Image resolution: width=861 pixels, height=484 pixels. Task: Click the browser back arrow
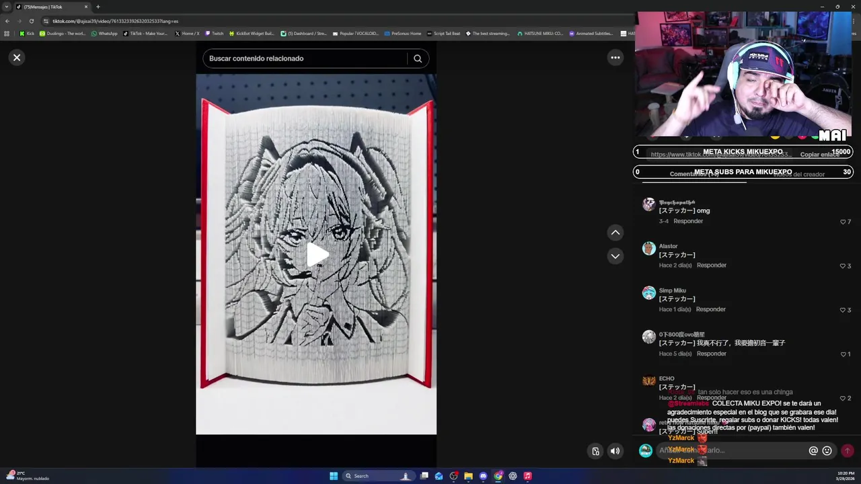click(x=7, y=21)
